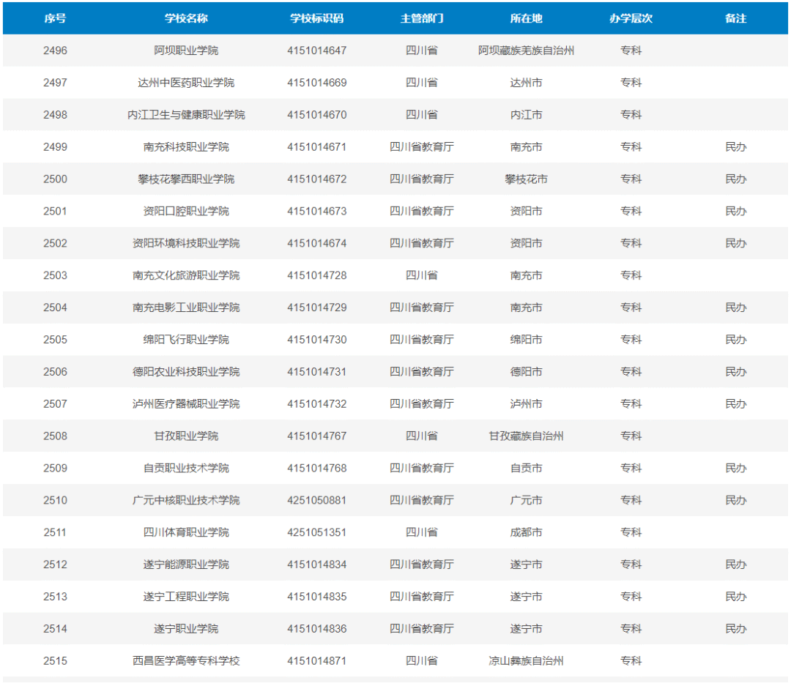Click location 凉山彝族自治州
Image resolution: width=791 pixels, height=686 pixels.
526,661
